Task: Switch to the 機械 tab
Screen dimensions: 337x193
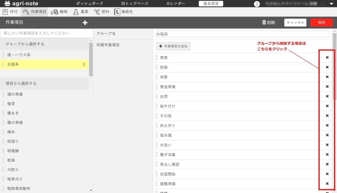Action: [59, 12]
